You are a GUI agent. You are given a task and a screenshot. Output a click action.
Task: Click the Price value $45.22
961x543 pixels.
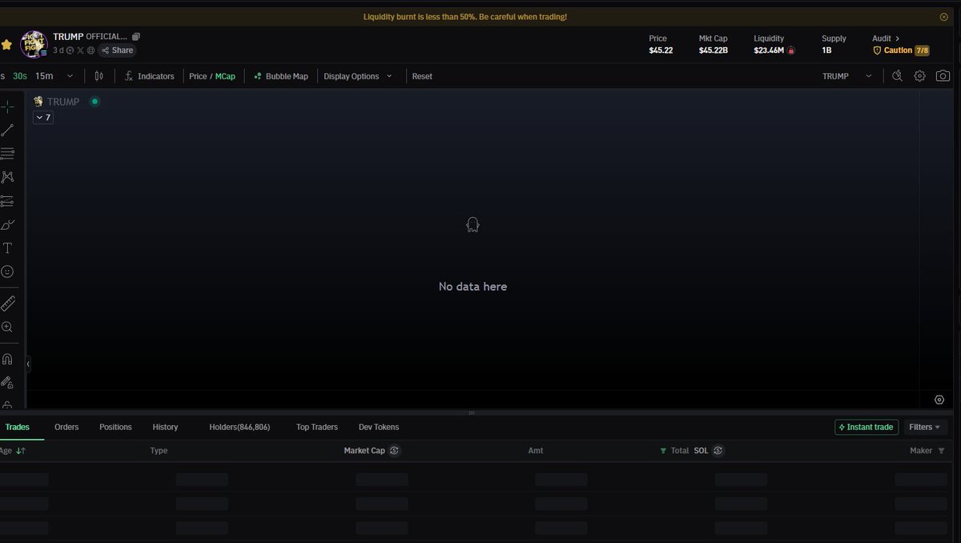coord(661,50)
